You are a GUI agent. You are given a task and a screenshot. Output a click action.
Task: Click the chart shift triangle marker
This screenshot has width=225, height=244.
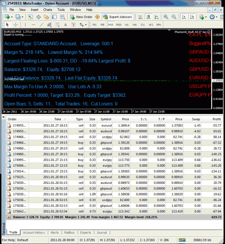(x=169, y=30)
